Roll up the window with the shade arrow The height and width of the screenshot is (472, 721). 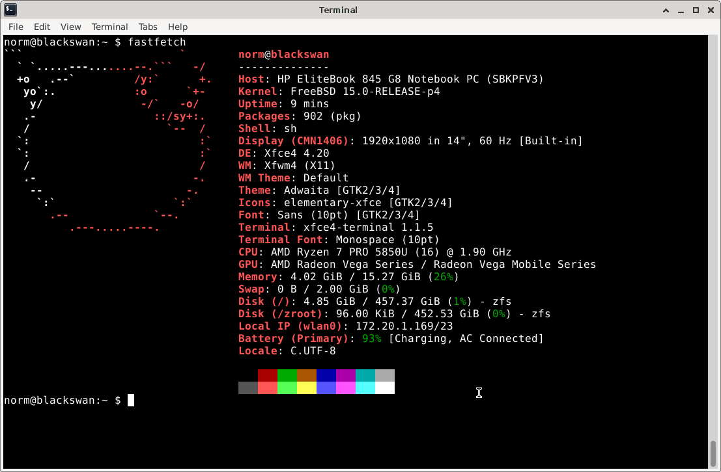[666, 10]
